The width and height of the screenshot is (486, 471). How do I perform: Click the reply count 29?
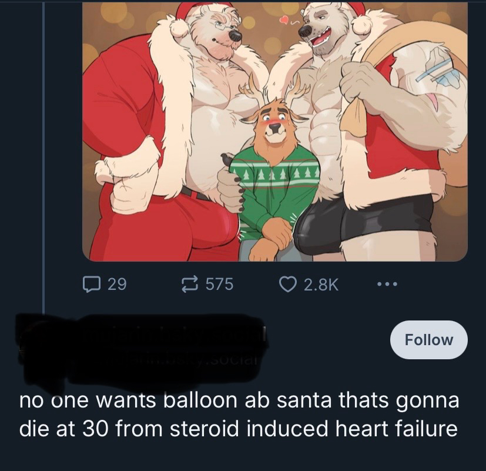(x=117, y=285)
